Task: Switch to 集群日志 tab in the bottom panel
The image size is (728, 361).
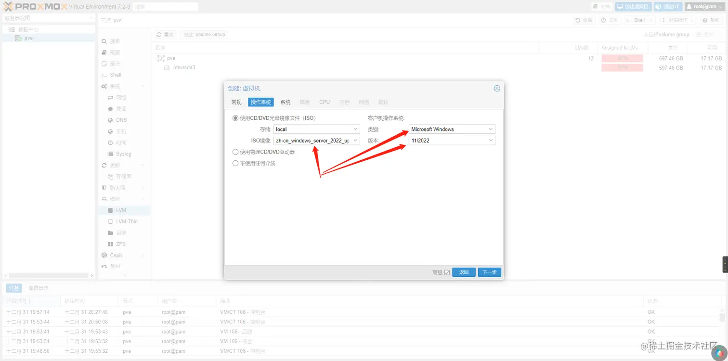Action: pyautogui.click(x=39, y=288)
